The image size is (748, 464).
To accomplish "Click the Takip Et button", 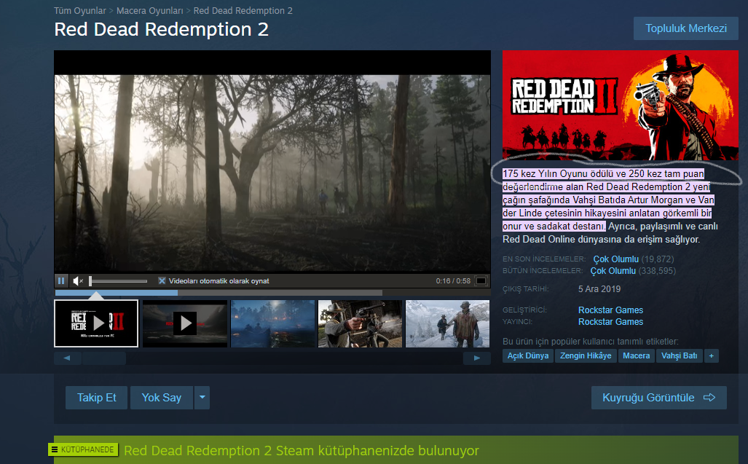I will tap(96, 398).
